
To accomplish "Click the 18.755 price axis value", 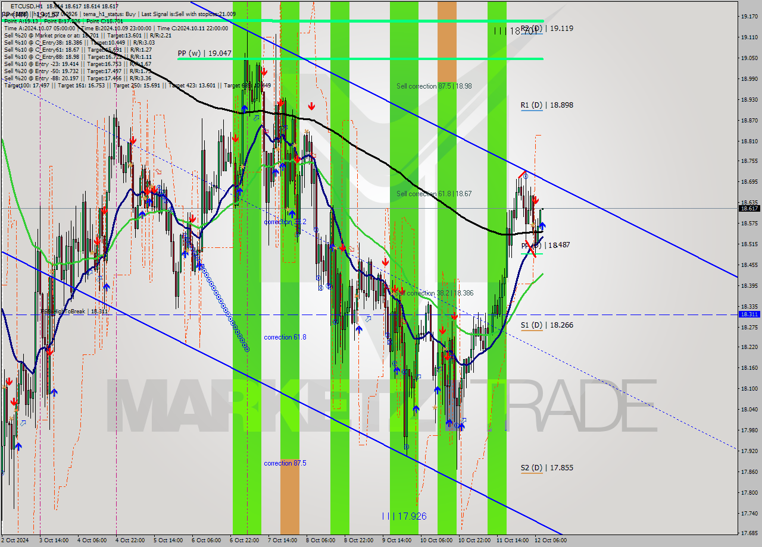I will (x=749, y=161).
